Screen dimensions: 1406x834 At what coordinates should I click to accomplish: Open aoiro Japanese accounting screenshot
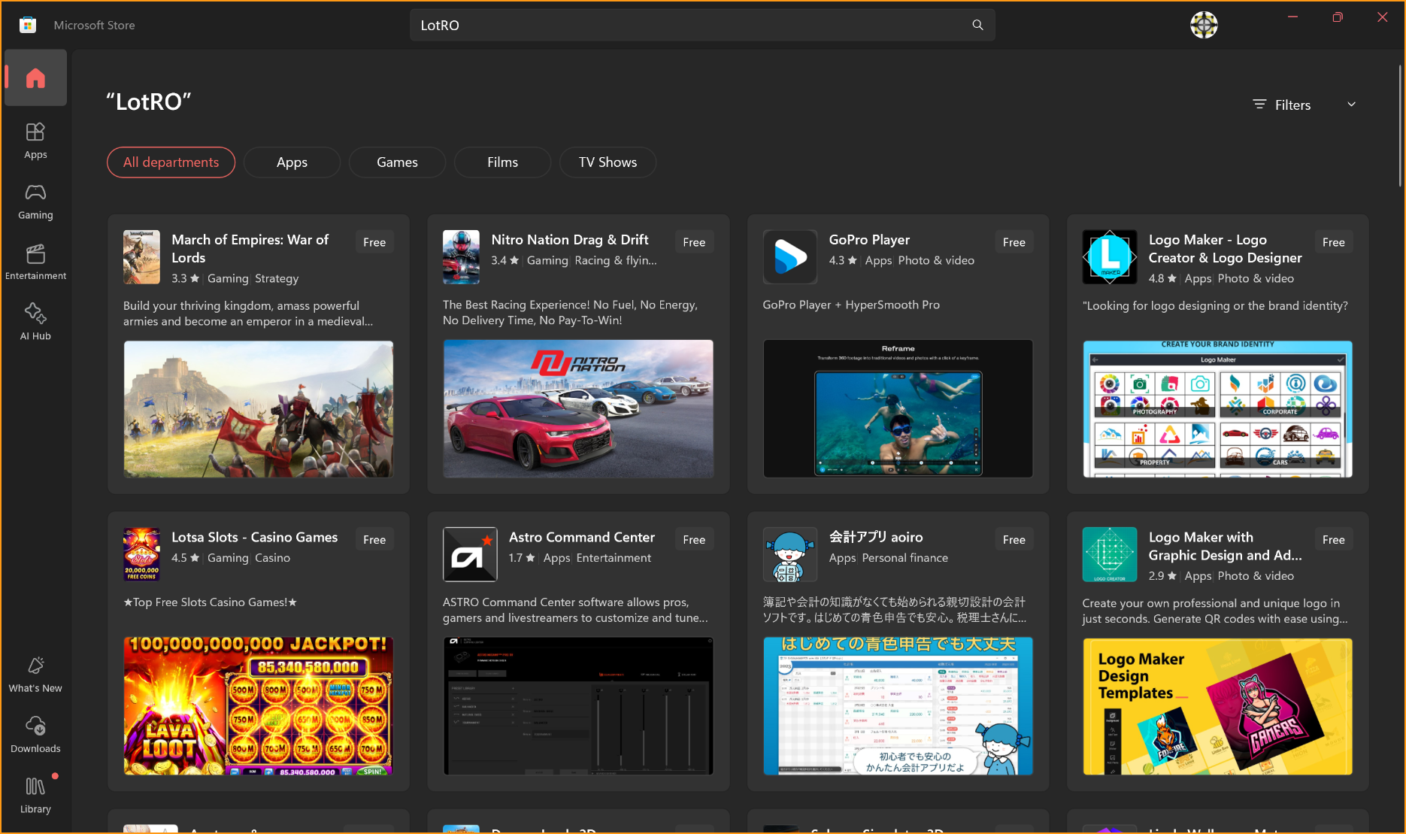point(898,706)
